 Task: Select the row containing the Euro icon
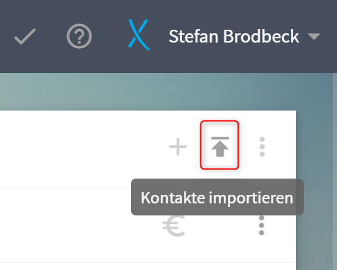[148, 225]
